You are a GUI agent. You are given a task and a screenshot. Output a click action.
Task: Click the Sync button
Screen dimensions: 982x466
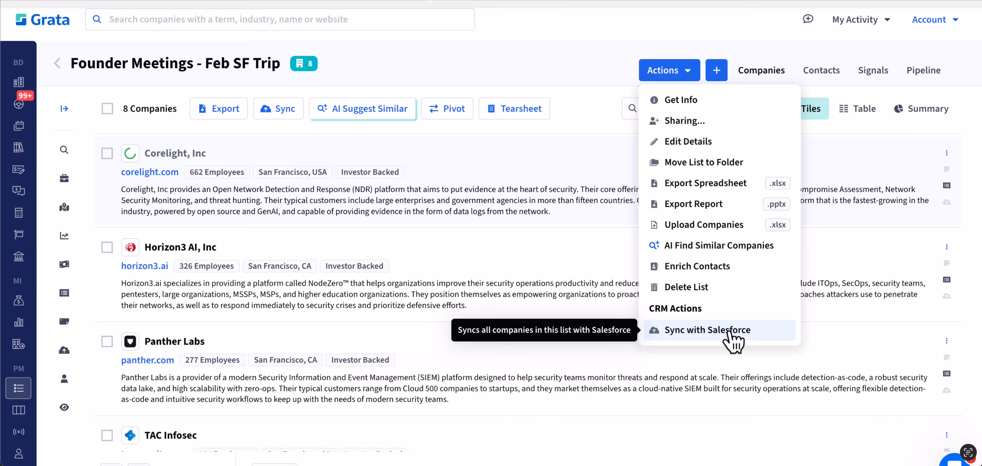click(278, 109)
